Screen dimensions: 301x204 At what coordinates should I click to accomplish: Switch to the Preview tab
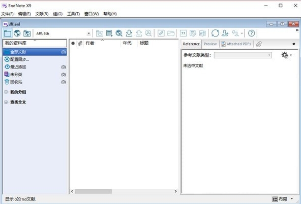(x=210, y=44)
